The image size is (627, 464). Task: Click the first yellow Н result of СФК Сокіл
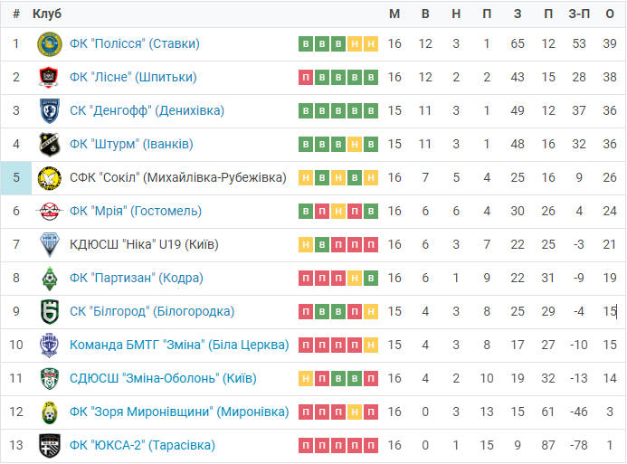point(306,178)
